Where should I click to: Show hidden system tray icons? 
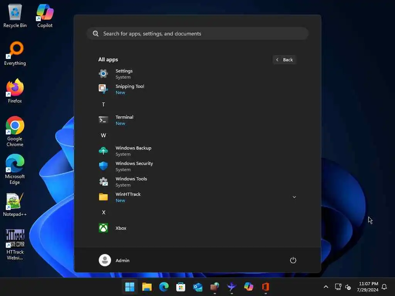click(326, 287)
